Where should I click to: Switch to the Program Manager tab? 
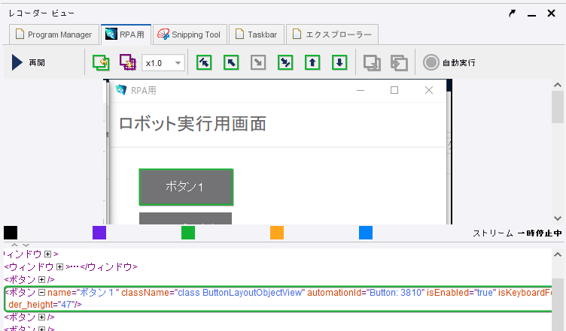point(53,35)
